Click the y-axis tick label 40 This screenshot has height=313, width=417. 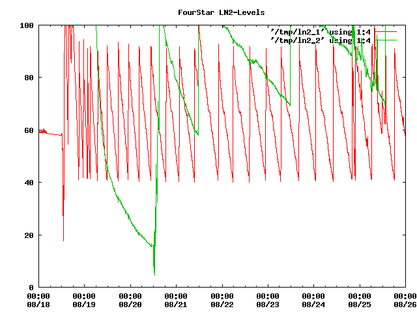click(x=29, y=183)
